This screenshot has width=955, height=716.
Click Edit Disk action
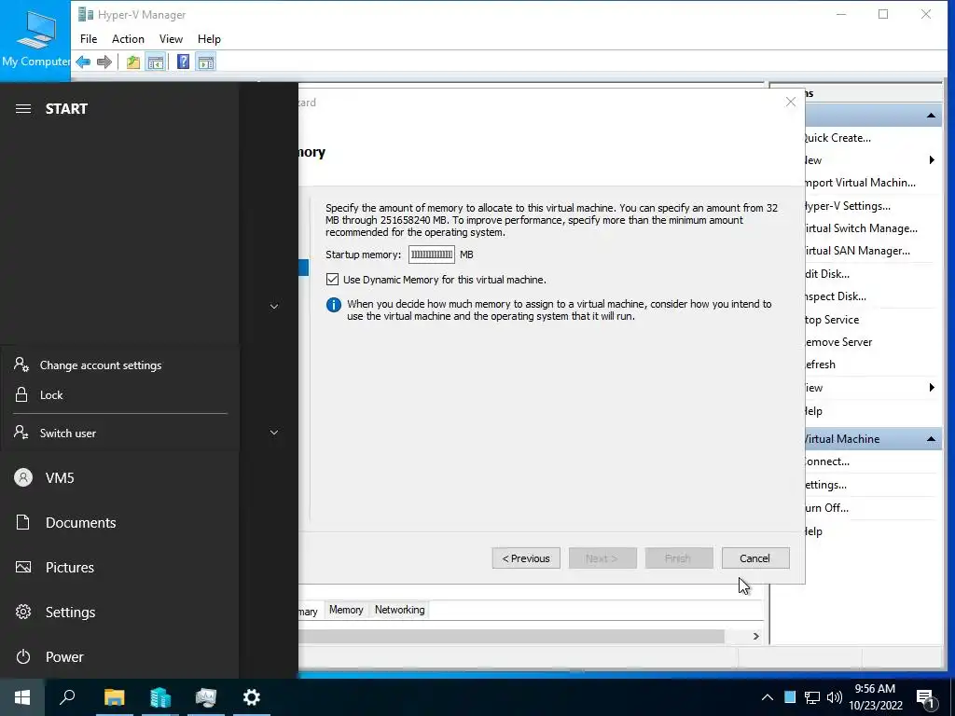pyautogui.click(x=826, y=274)
